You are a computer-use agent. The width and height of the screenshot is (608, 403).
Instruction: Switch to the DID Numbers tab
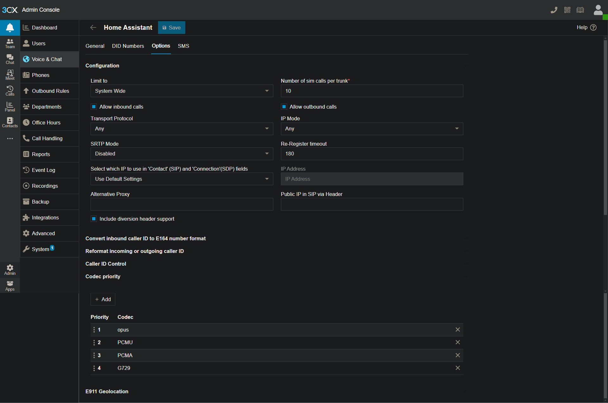point(128,46)
